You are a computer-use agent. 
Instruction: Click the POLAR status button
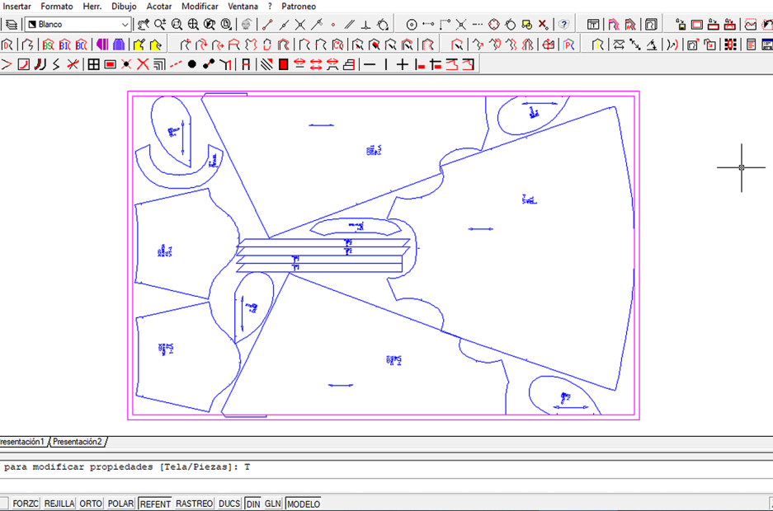[x=120, y=504]
